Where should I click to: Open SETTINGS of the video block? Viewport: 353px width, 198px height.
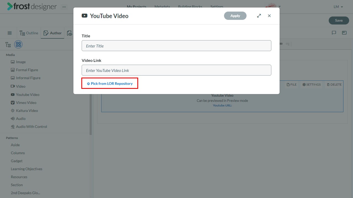(312, 84)
